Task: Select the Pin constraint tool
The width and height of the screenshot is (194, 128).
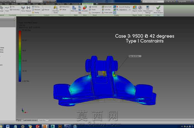Action: click(12, 7)
